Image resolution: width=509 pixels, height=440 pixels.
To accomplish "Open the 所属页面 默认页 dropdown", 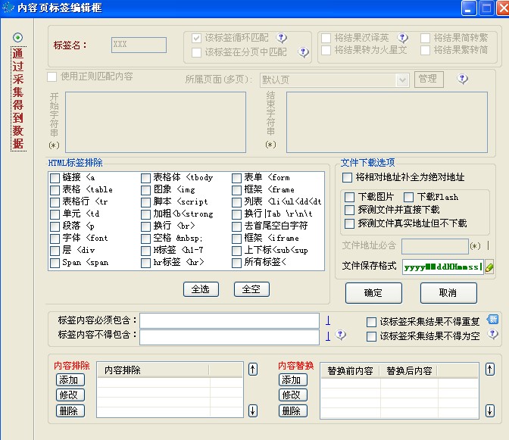I will coord(402,80).
